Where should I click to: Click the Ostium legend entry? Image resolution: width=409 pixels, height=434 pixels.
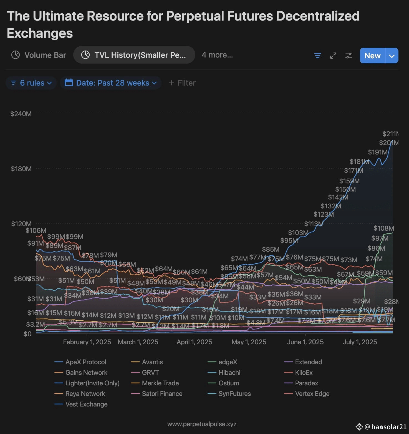point(223,383)
